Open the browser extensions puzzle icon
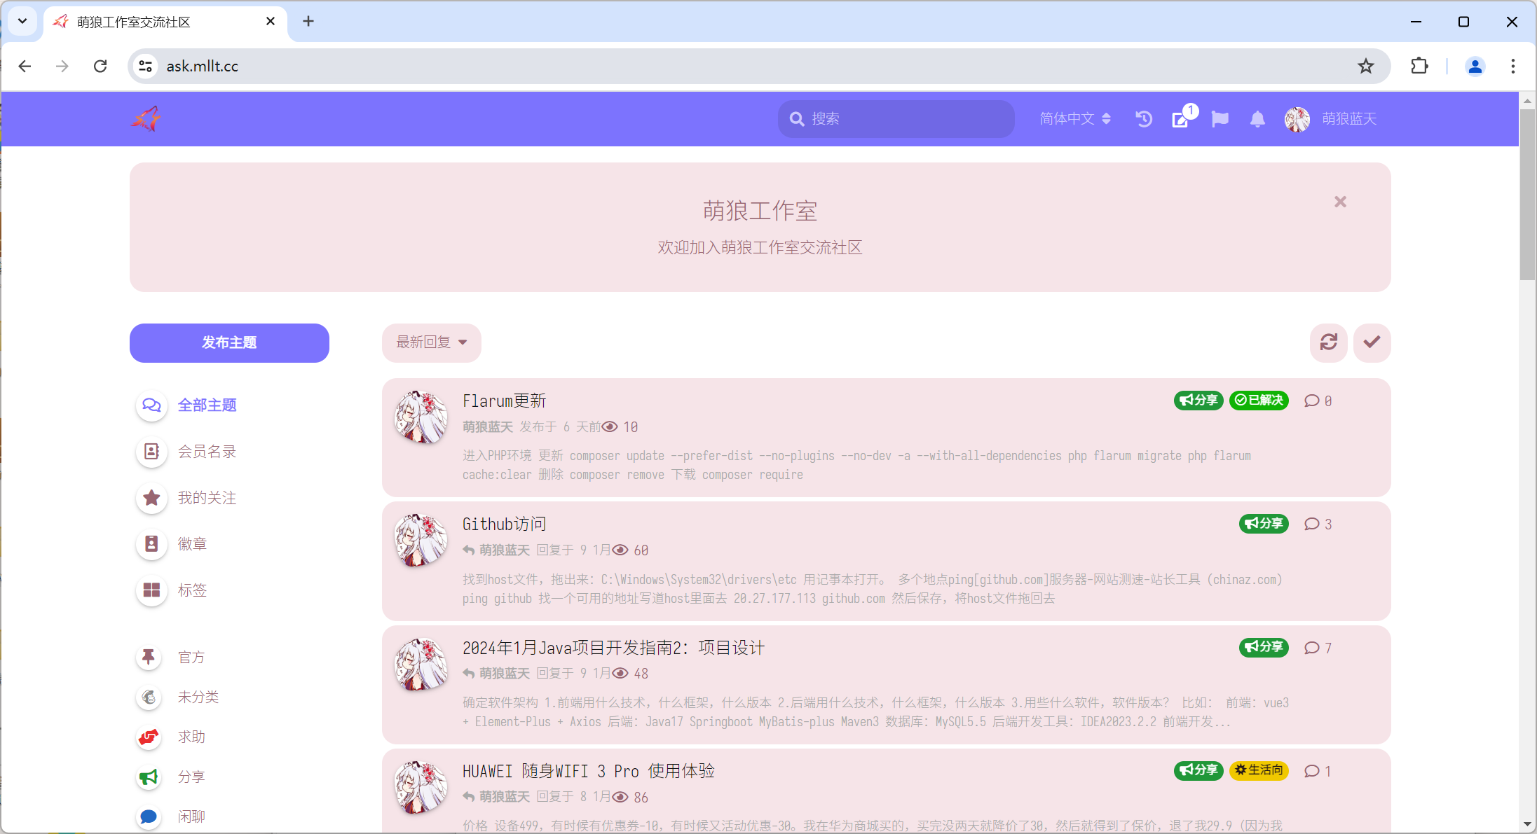 coord(1419,66)
